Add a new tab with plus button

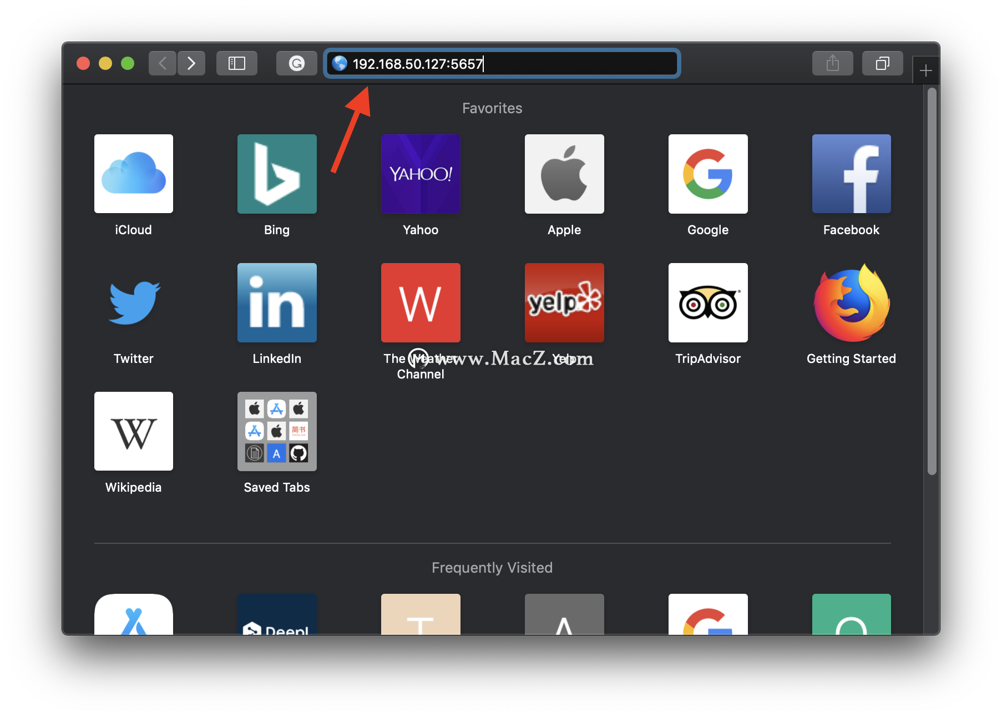point(925,70)
